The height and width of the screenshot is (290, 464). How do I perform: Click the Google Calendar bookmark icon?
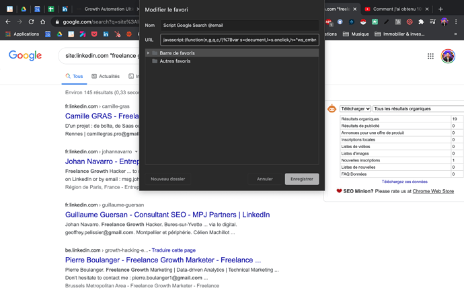coord(48,34)
